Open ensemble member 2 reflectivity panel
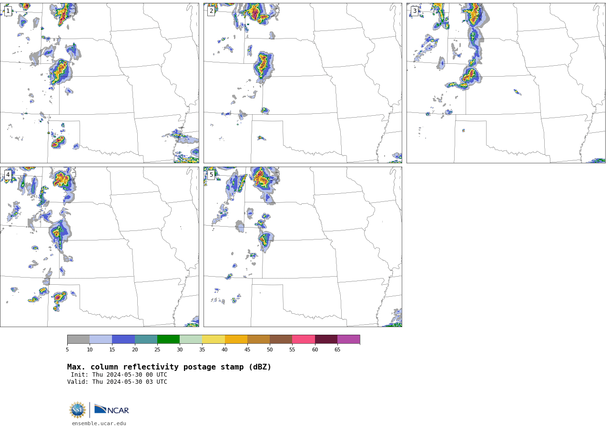 pyautogui.click(x=303, y=83)
